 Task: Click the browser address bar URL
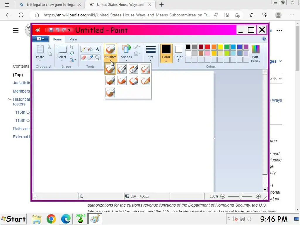(x=127, y=15)
